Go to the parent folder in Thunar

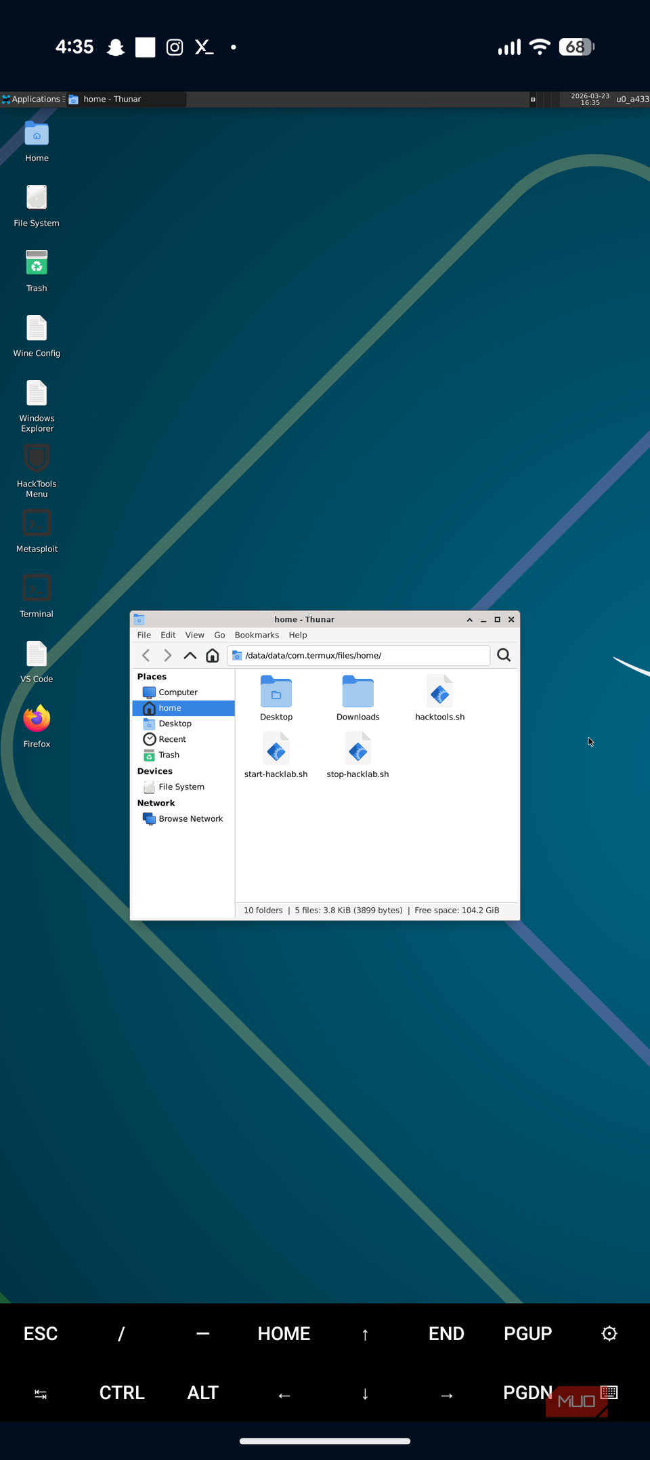tap(190, 655)
